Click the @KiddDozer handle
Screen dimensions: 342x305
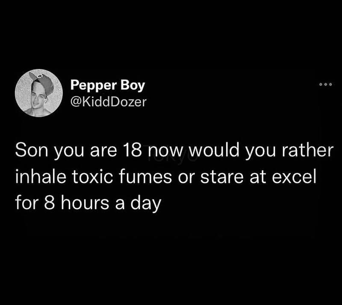click(109, 103)
